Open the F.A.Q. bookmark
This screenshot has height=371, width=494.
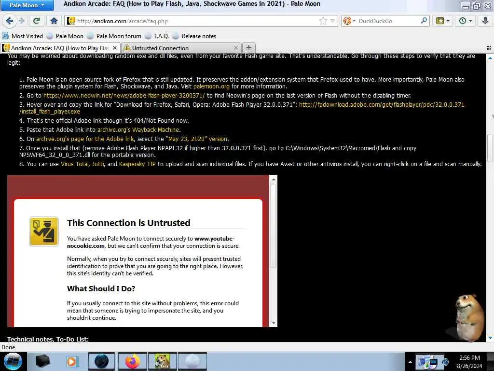[x=157, y=36]
